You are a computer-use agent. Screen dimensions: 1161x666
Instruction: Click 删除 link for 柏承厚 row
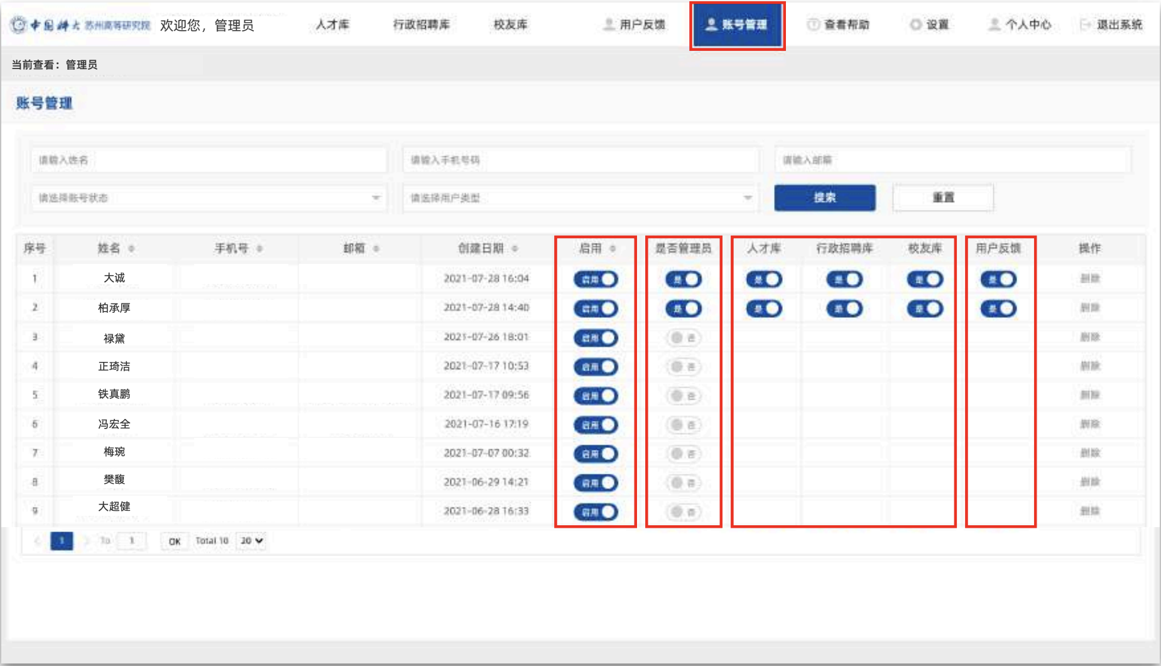point(1089,308)
